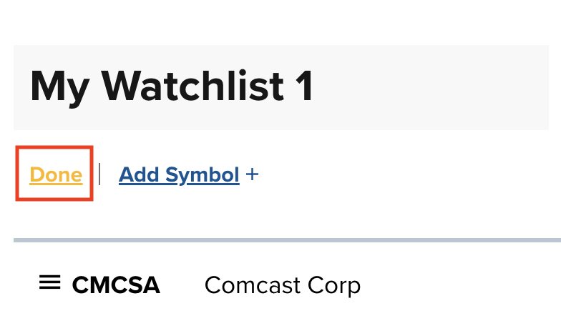Image resolution: width=561 pixels, height=336 pixels.
Task: Exit edit mode using the yellow Done text
Action: point(56,174)
